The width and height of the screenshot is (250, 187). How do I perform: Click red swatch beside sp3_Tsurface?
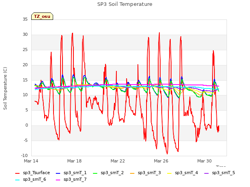17,173
